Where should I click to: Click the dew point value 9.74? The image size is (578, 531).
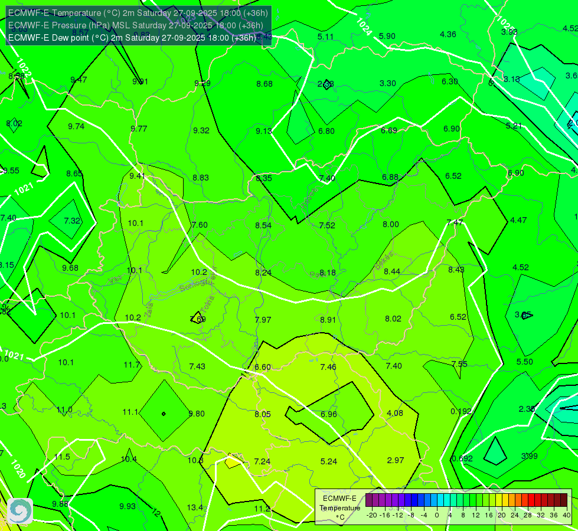76,126
